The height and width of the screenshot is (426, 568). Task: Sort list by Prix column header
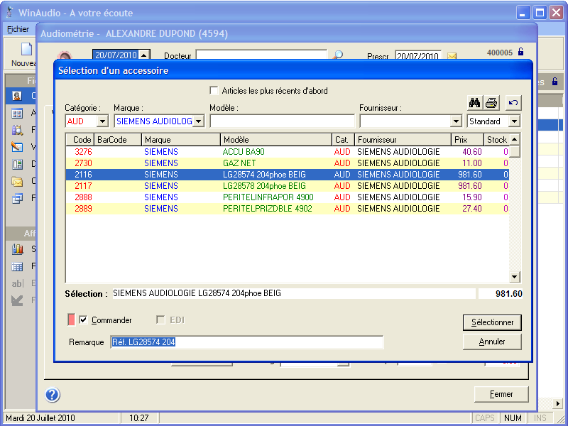point(468,140)
